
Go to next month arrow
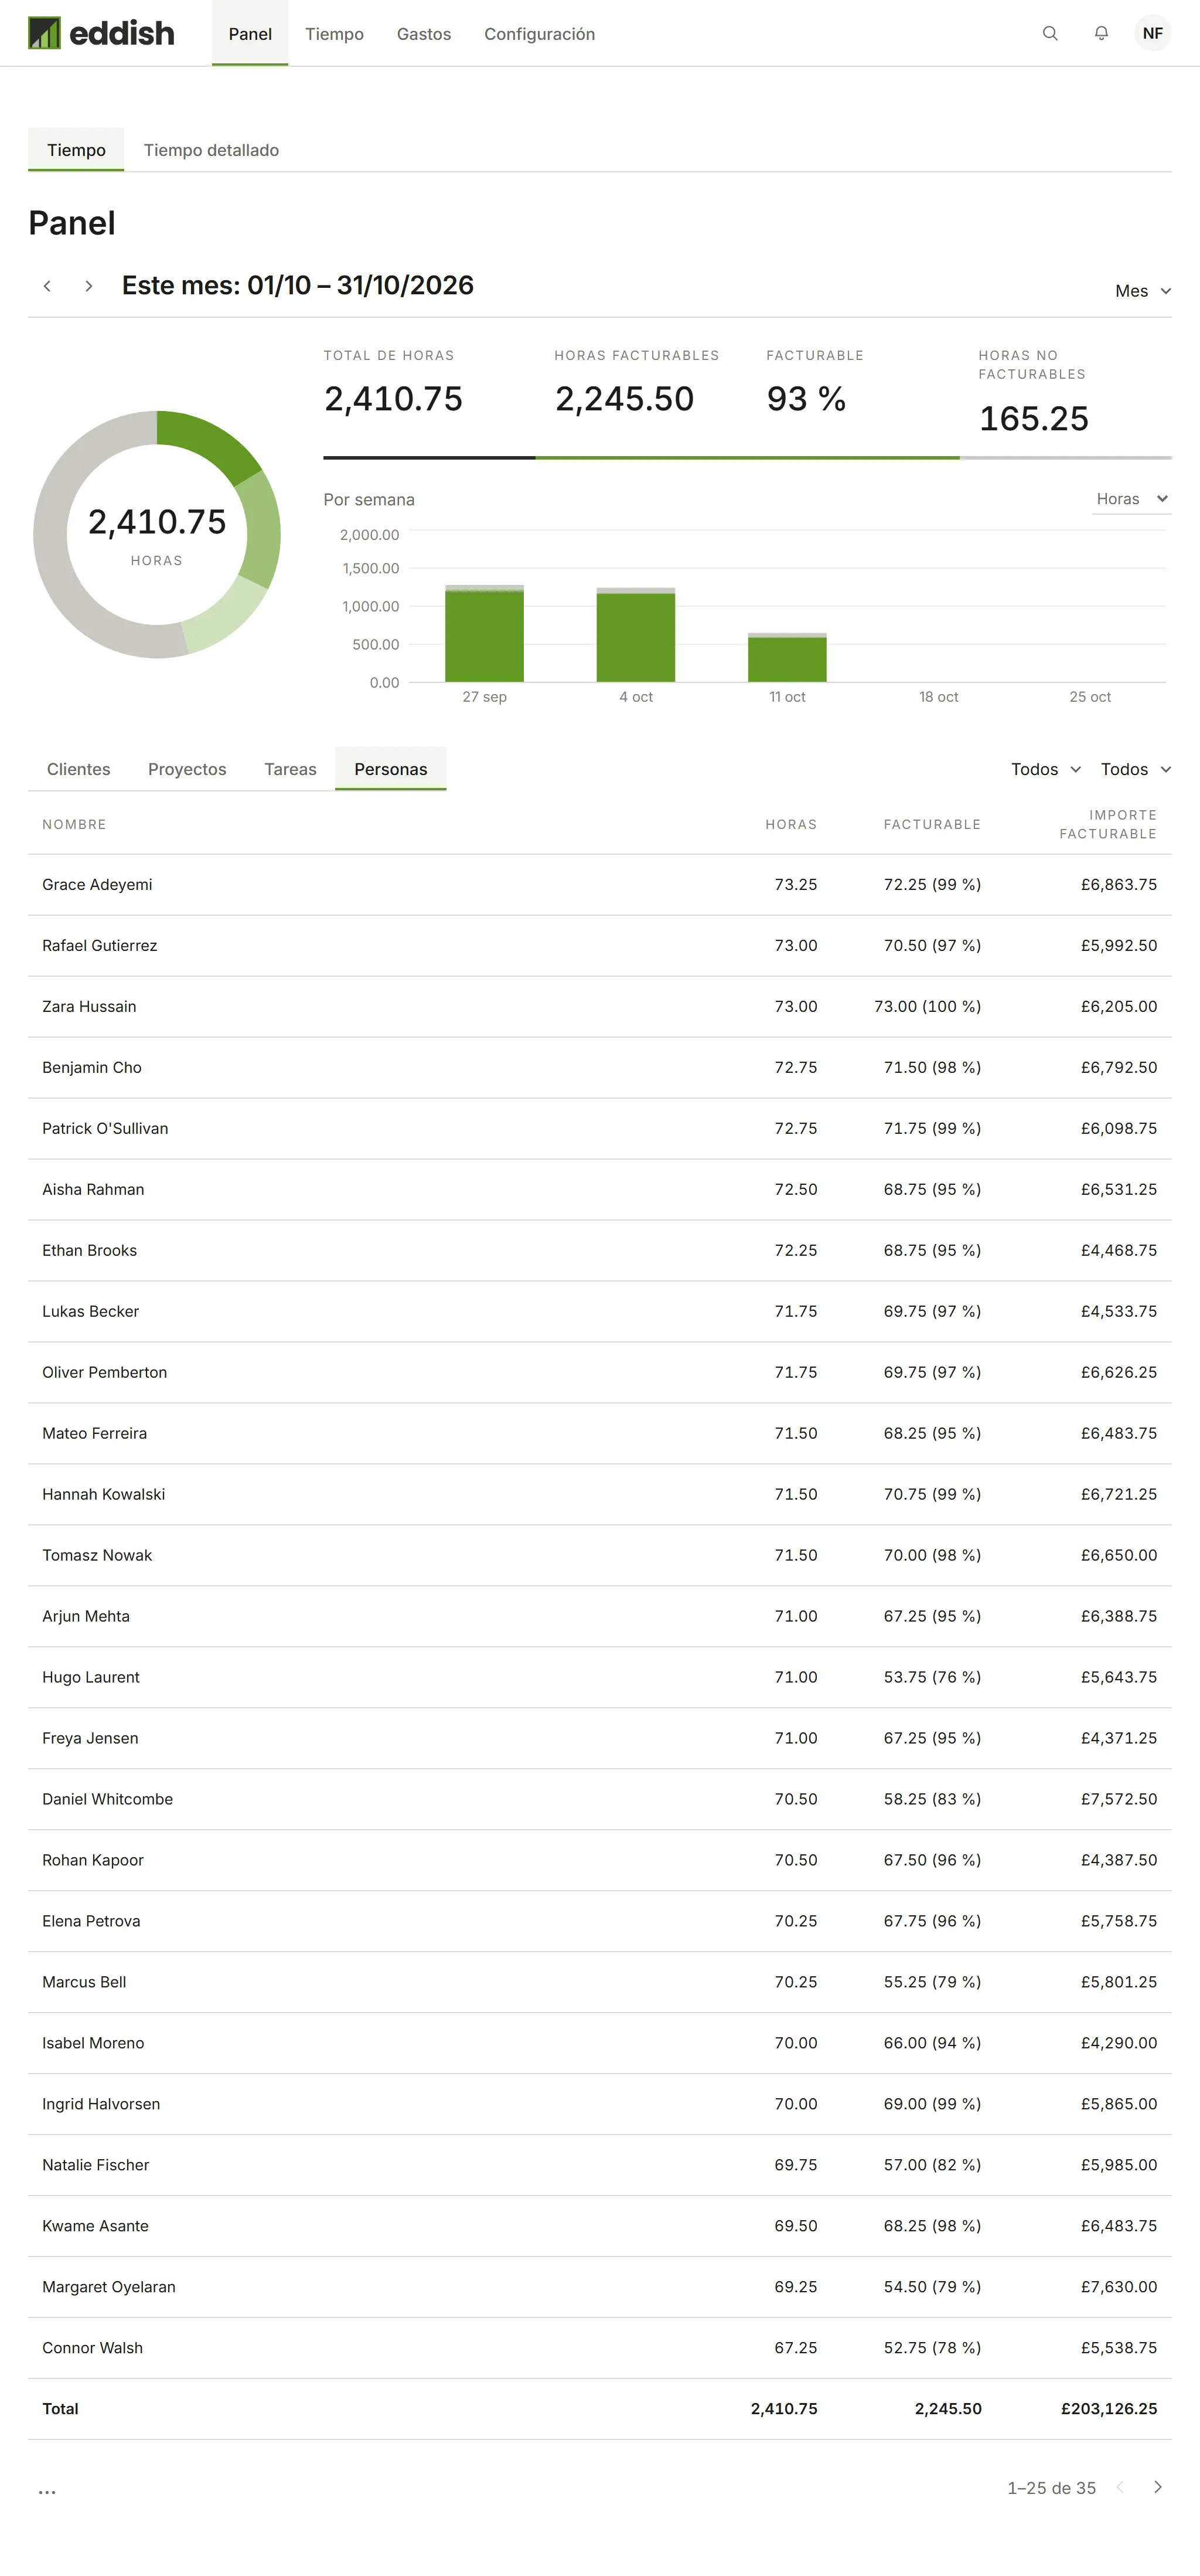coord(89,286)
